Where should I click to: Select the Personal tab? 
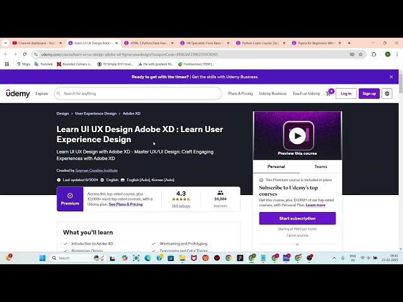coord(276,167)
